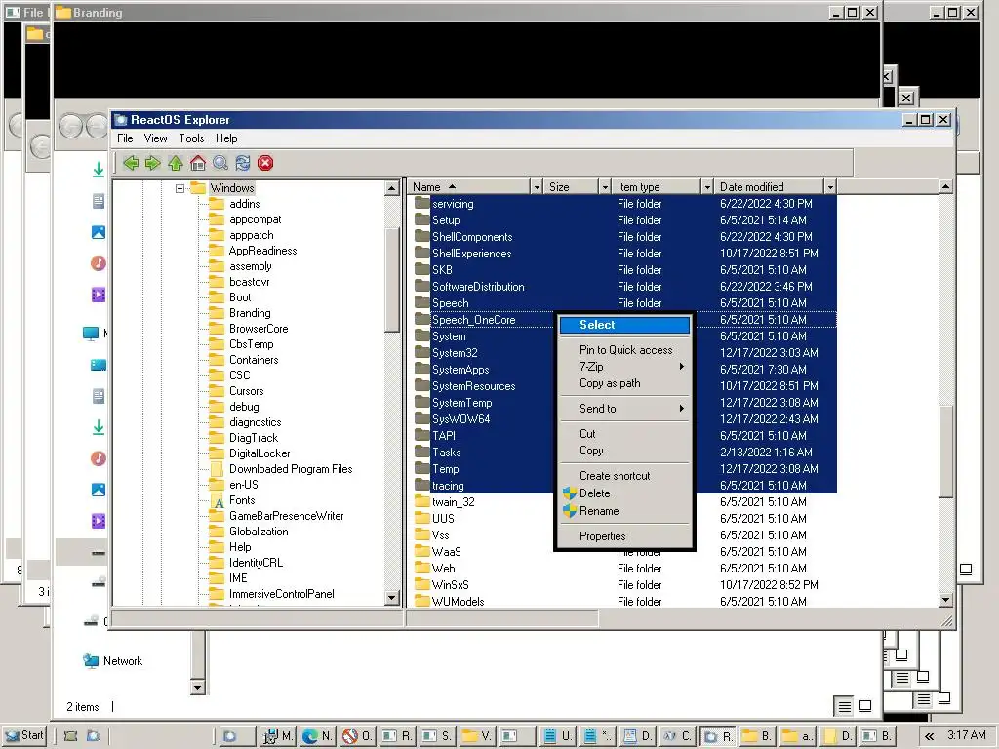This screenshot has height=749, width=999.
Task: Open the Tools menu
Action: pos(191,138)
